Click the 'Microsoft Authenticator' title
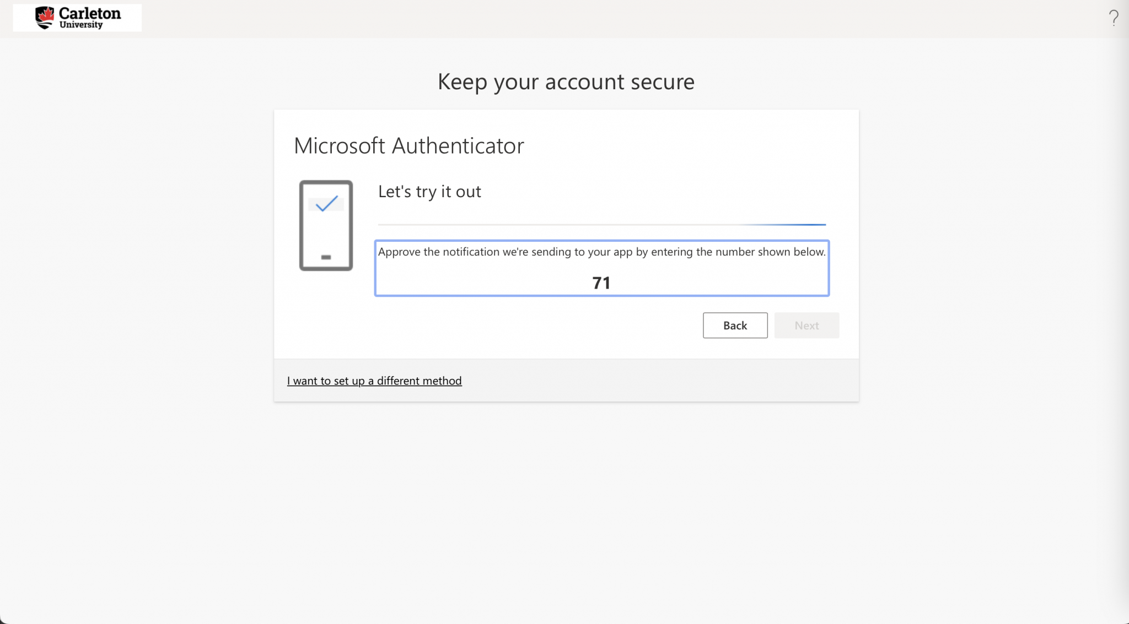 click(408, 145)
